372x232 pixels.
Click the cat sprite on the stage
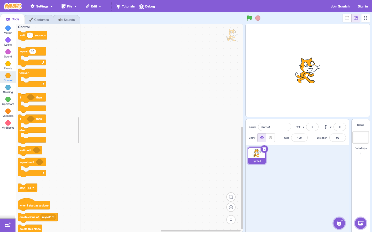[x=307, y=70]
